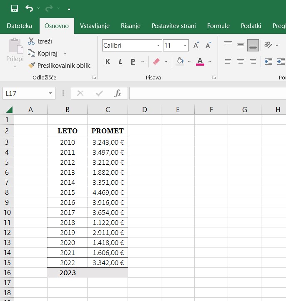Viewport: 286px width, 301px height.
Task: Expand the Kopiraj dropdown arrow
Action: (65, 53)
